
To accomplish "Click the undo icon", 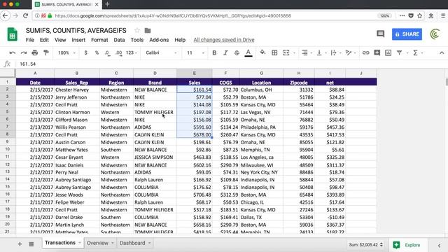I will (13, 53).
